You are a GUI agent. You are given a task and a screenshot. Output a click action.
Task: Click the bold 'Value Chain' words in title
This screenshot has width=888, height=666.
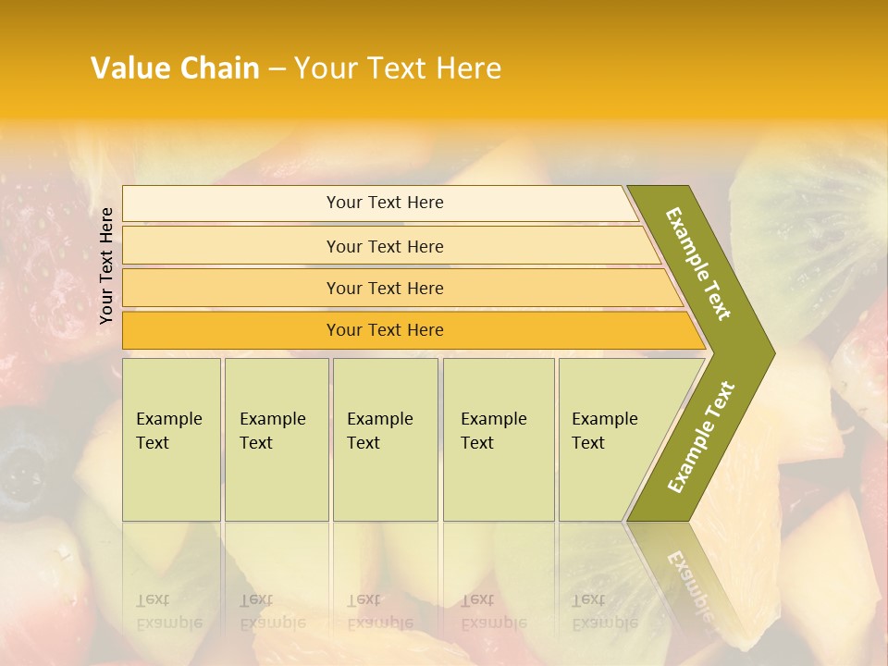tap(175, 68)
